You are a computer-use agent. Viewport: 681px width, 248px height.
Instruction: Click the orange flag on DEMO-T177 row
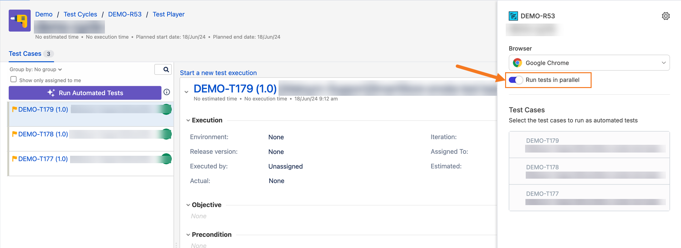click(x=14, y=159)
